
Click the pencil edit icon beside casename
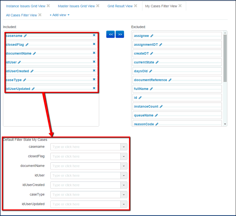pyautogui.click(x=25, y=36)
